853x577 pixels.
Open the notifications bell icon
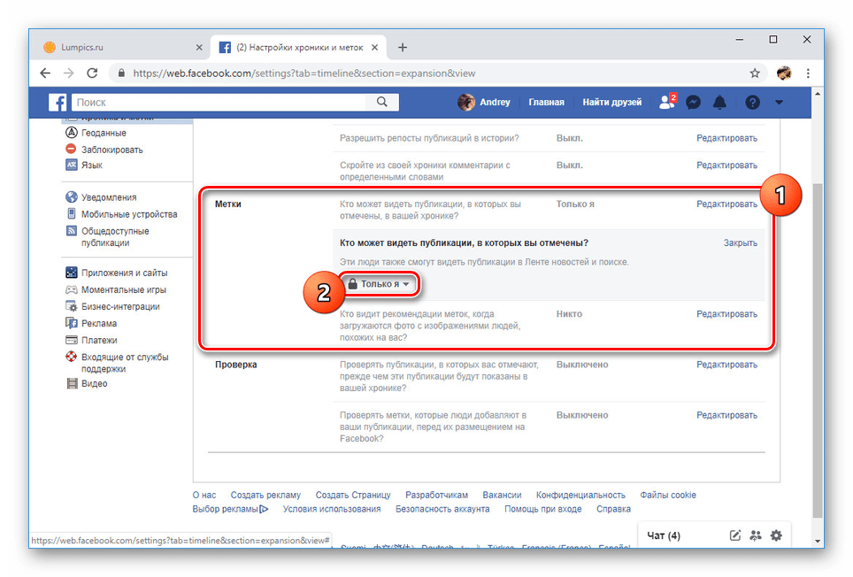719,102
